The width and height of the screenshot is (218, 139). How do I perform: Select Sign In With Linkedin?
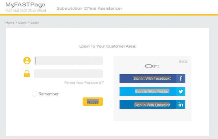tap(152, 104)
